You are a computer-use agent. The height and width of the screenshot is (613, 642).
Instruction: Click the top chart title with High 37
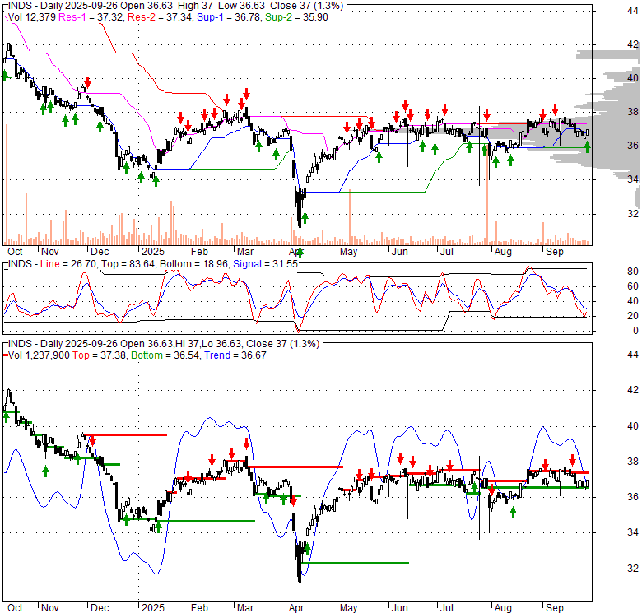(175, 6)
